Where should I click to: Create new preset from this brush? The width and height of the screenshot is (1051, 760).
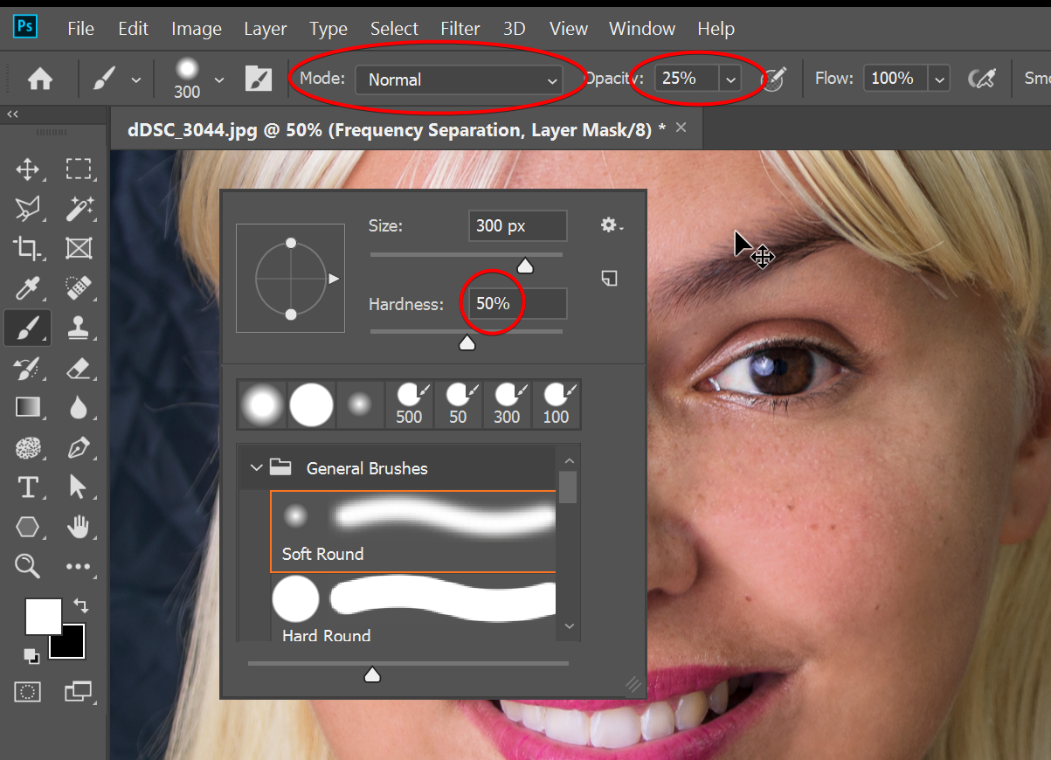click(609, 278)
